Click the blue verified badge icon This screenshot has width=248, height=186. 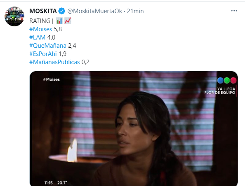[x=61, y=11]
